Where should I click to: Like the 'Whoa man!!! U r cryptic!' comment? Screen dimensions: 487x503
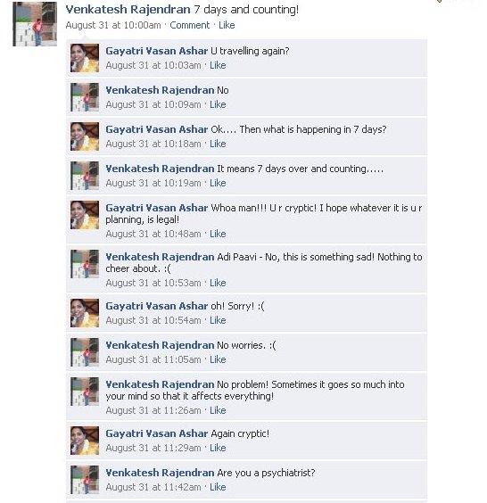click(x=218, y=234)
